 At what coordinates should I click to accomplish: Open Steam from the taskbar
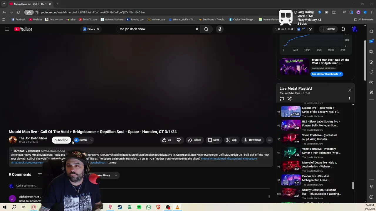120,207
